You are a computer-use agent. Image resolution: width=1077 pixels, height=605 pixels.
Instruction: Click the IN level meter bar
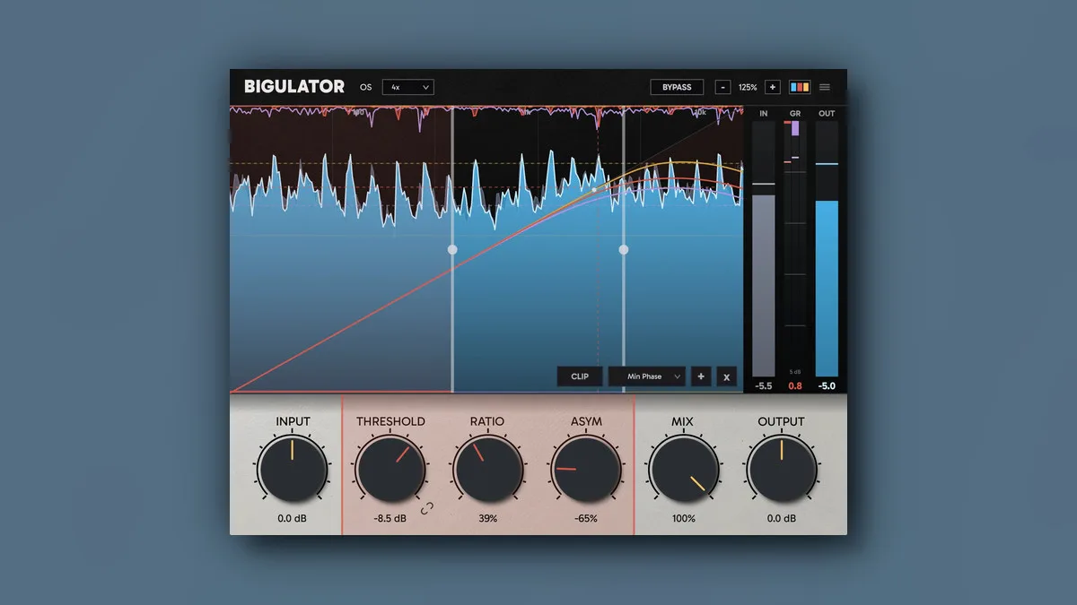click(x=764, y=249)
